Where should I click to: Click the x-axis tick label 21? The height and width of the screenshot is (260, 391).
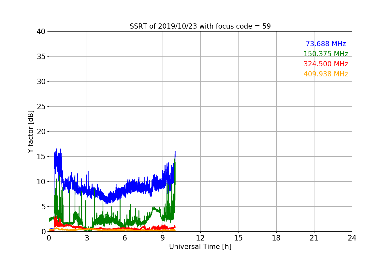314,238
